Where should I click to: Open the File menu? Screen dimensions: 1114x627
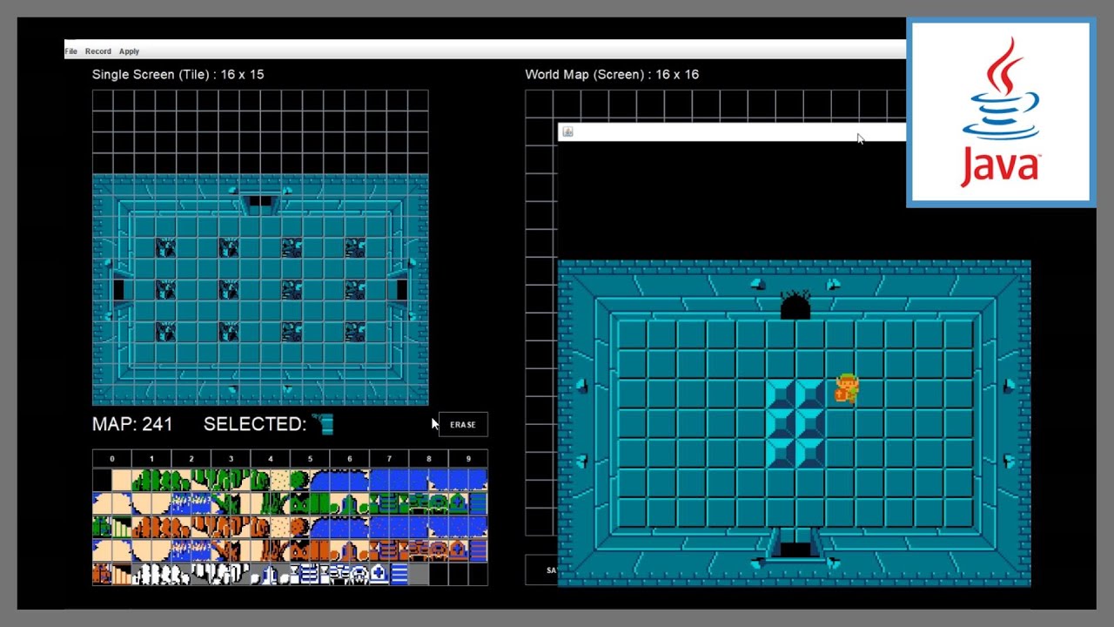[x=70, y=51]
